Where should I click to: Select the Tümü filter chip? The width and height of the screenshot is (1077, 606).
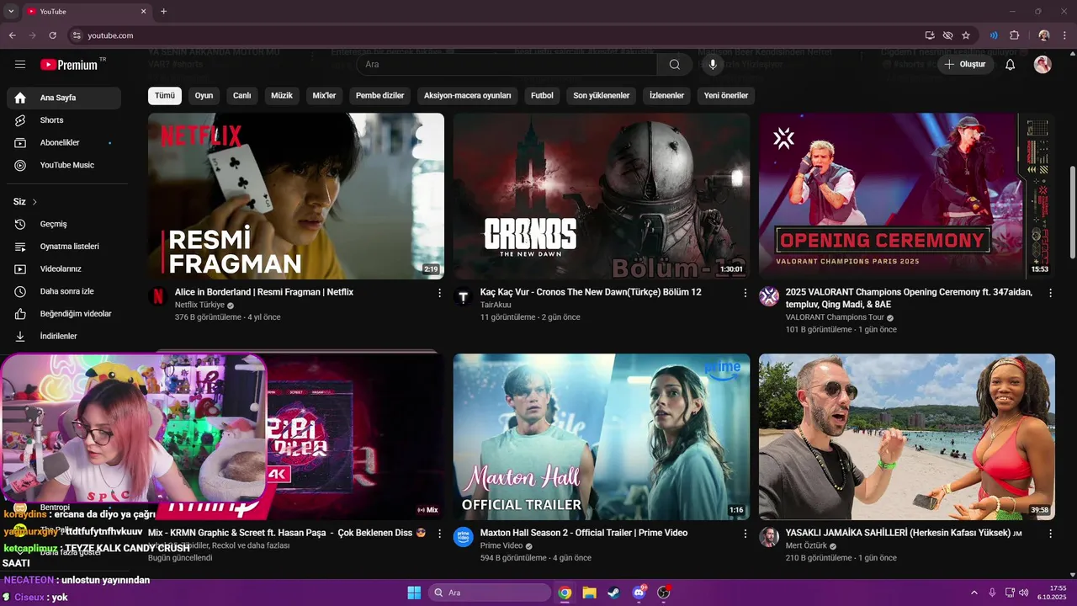coord(165,95)
